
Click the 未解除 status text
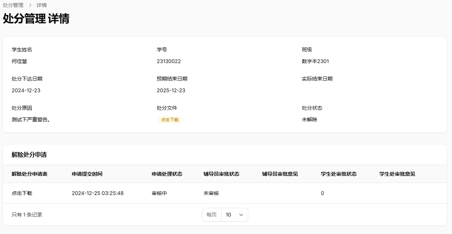(x=309, y=119)
